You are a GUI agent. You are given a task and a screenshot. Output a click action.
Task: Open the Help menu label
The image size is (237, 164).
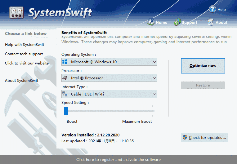click(x=221, y=10)
